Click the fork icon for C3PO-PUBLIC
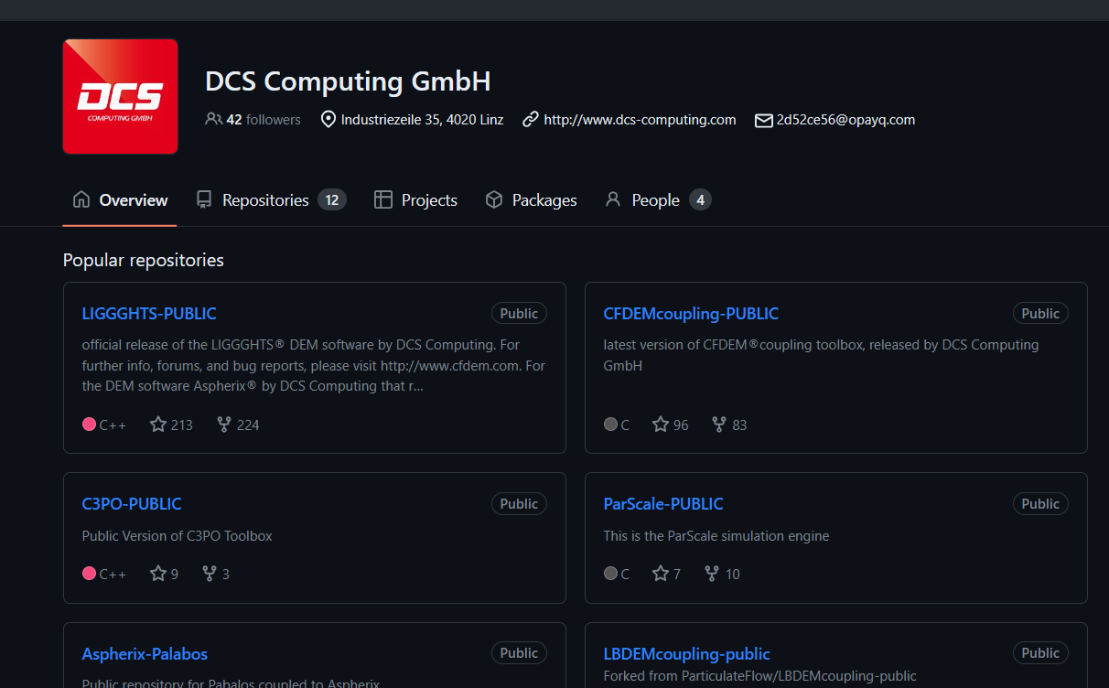 (x=210, y=574)
